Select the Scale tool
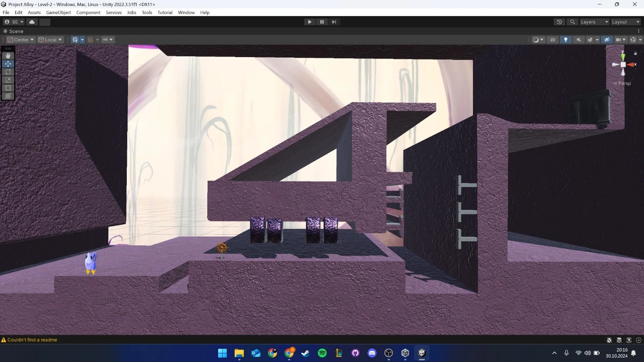 8,80
